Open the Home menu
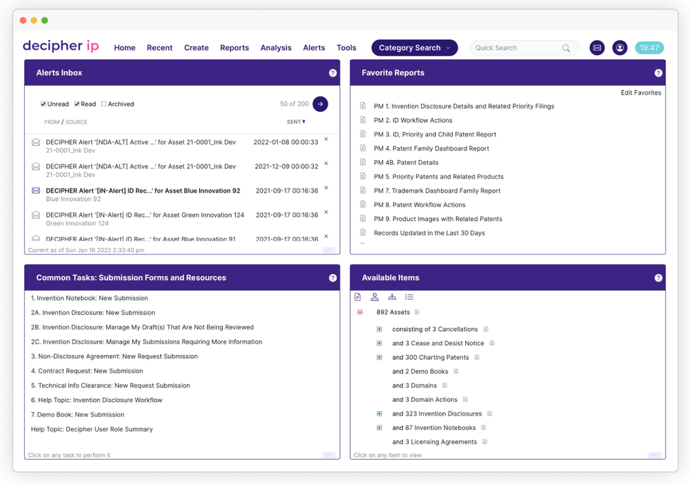Screen dimensions: 690x484 coord(124,48)
